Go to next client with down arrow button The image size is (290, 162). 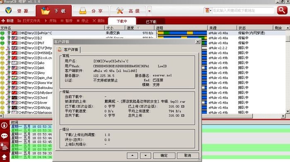tap(145, 155)
